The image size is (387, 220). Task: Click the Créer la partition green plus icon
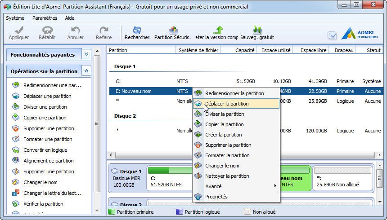pyautogui.click(x=198, y=135)
